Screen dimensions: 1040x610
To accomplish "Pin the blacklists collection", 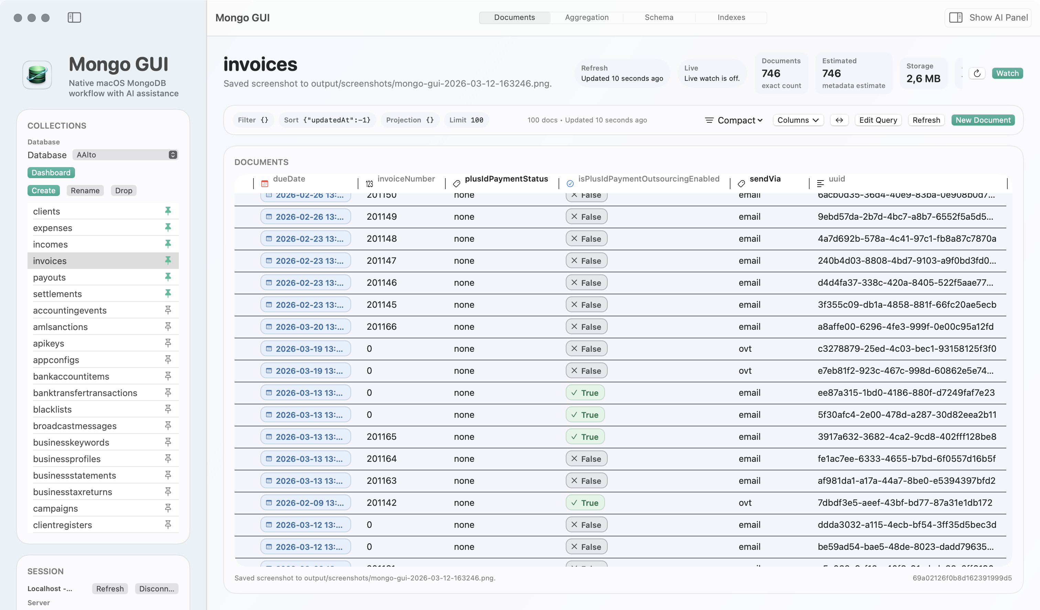I will (x=168, y=410).
